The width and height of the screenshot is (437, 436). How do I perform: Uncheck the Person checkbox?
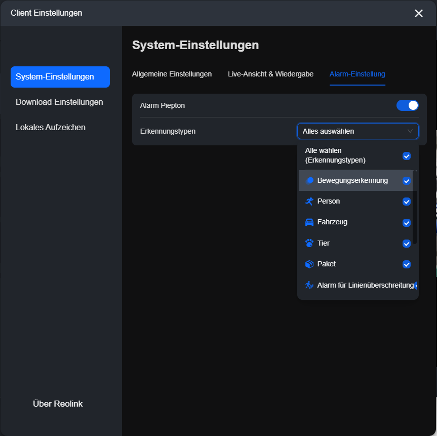(406, 202)
